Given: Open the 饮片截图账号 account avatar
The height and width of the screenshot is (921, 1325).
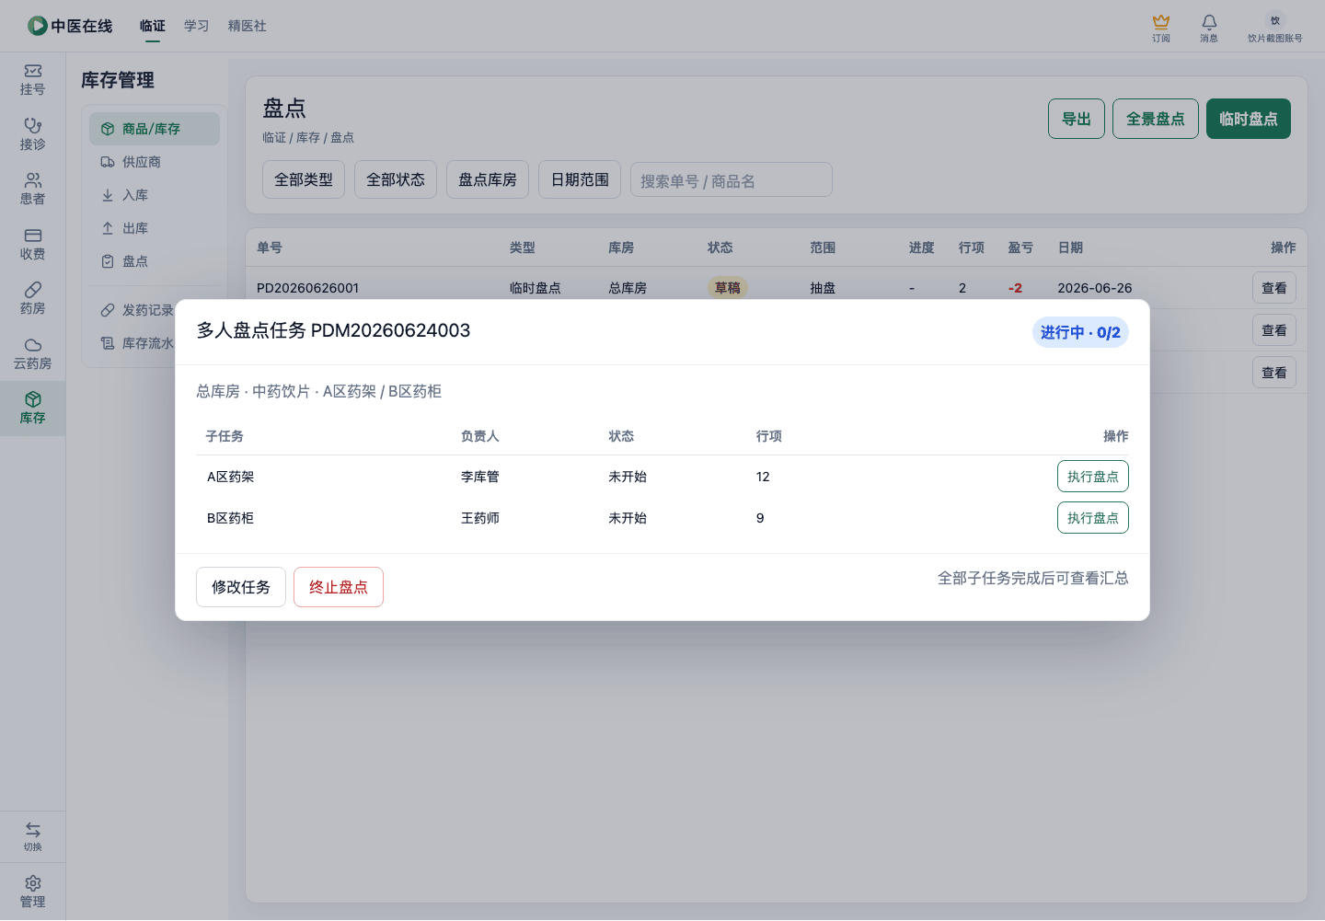Looking at the screenshot, I should [x=1274, y=28].
